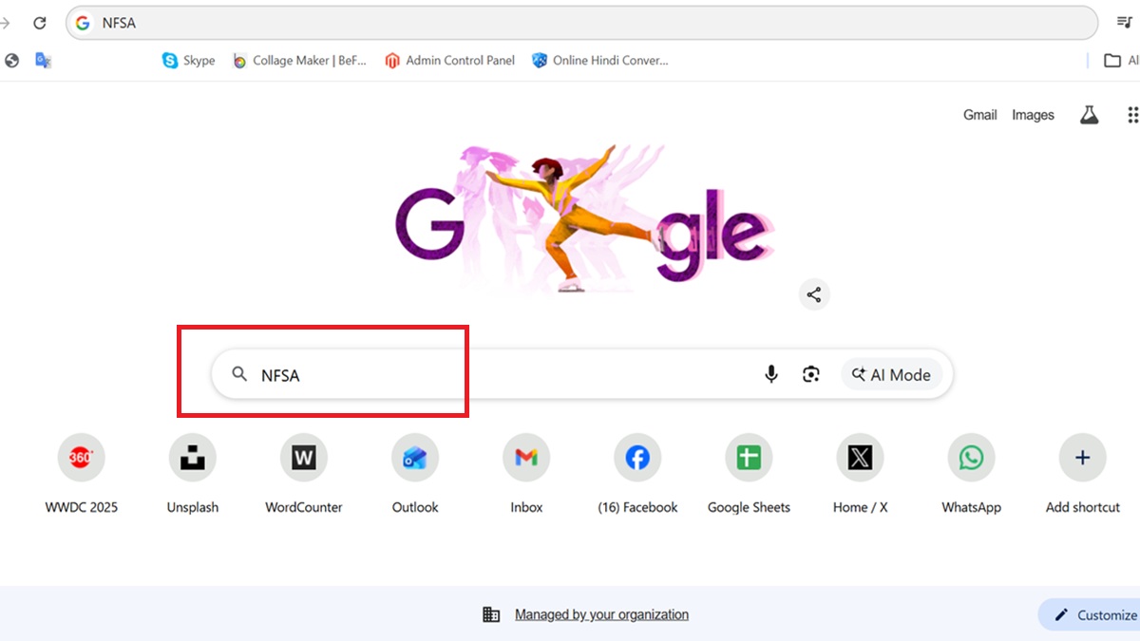Open Search Labs flask icon
Viewport: 1140px width, 641px height.
pyautogui.click(x=1089, y=115)
